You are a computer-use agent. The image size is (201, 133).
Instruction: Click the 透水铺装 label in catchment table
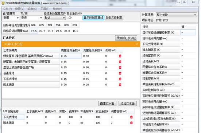tap(31, 85)
